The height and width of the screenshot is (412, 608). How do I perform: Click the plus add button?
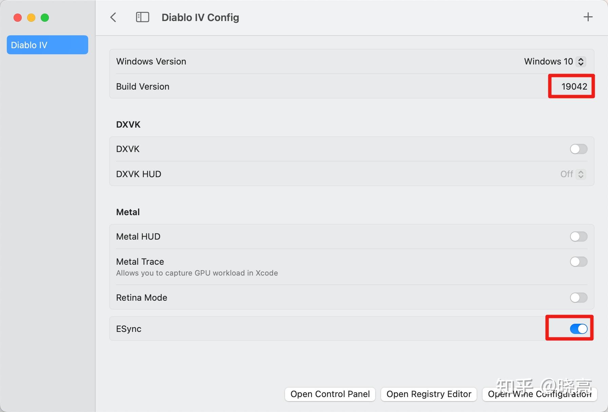(588, 17)
